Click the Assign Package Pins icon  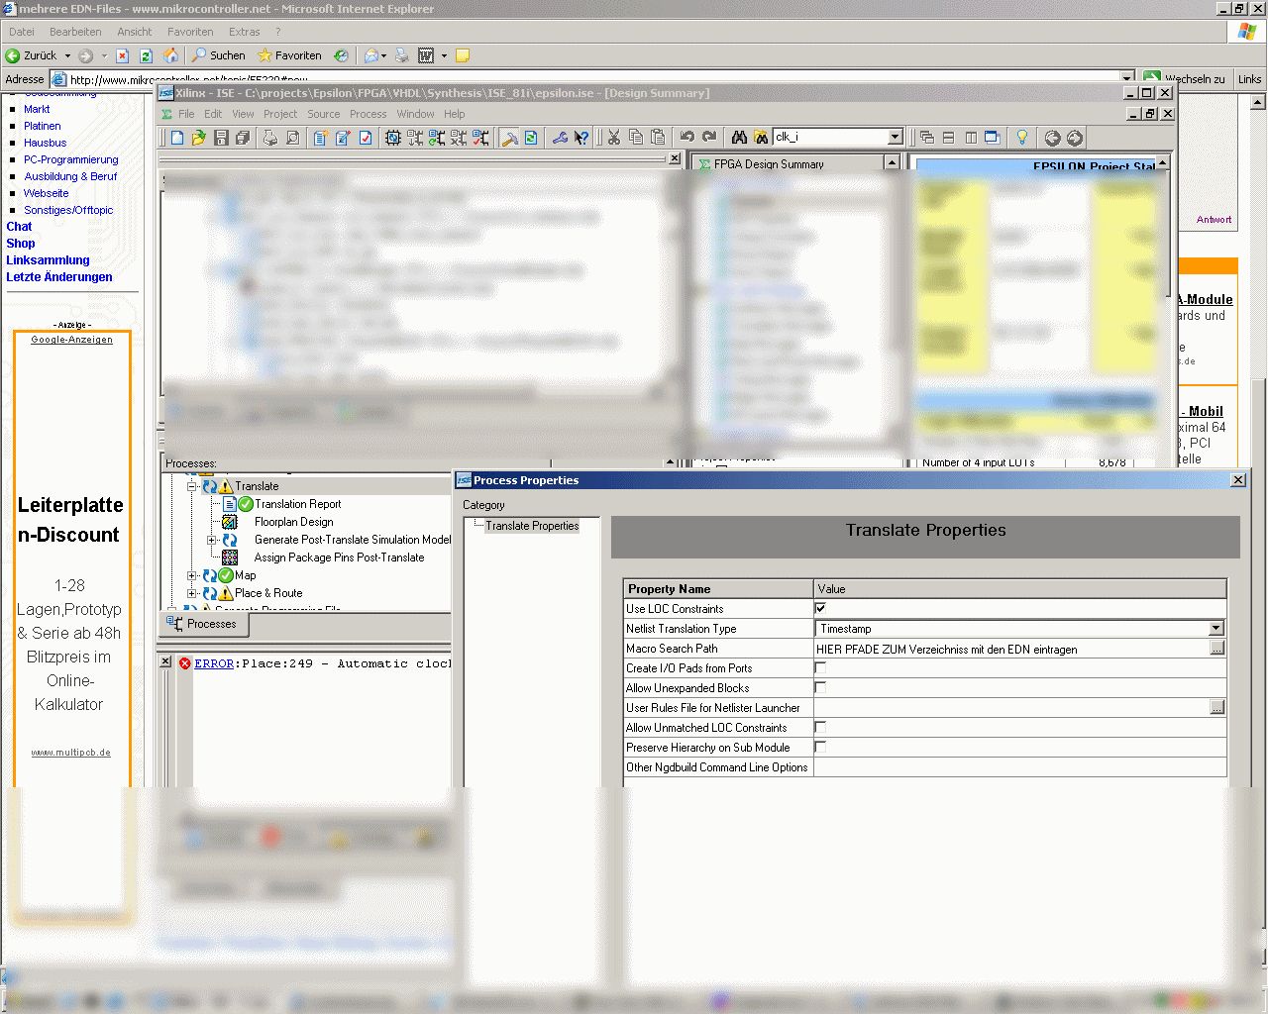click(x=230, y=558)
